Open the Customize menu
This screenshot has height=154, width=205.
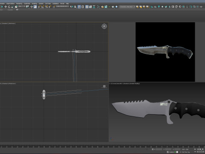tap(27, 3)
